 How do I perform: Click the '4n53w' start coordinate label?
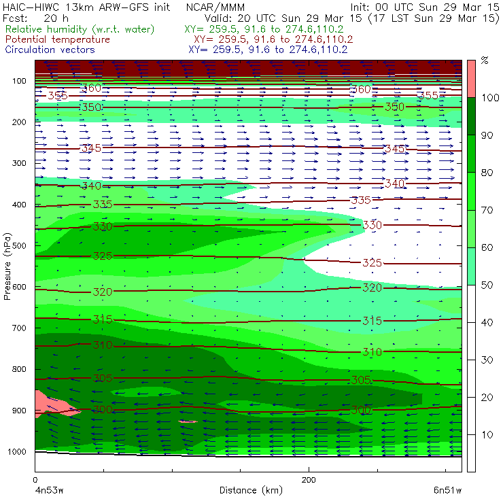coord(50,490)
